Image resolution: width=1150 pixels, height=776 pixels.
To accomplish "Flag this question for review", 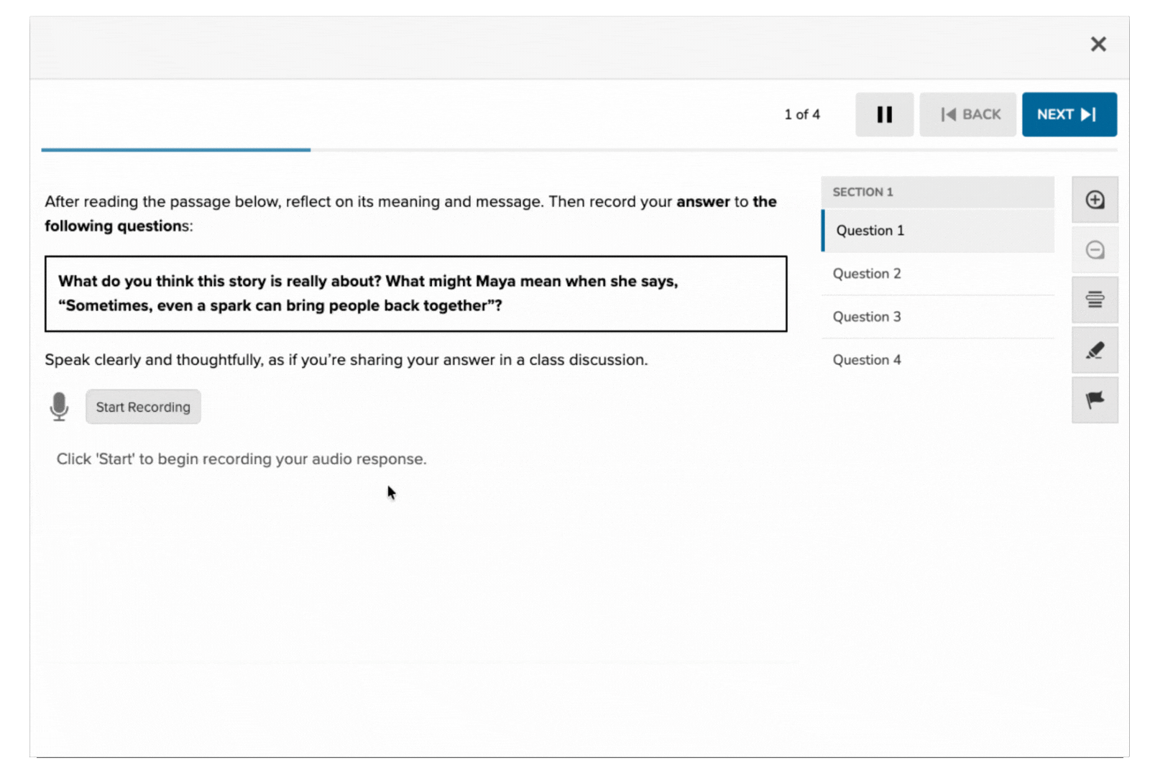I will [x=1095, y=400].
